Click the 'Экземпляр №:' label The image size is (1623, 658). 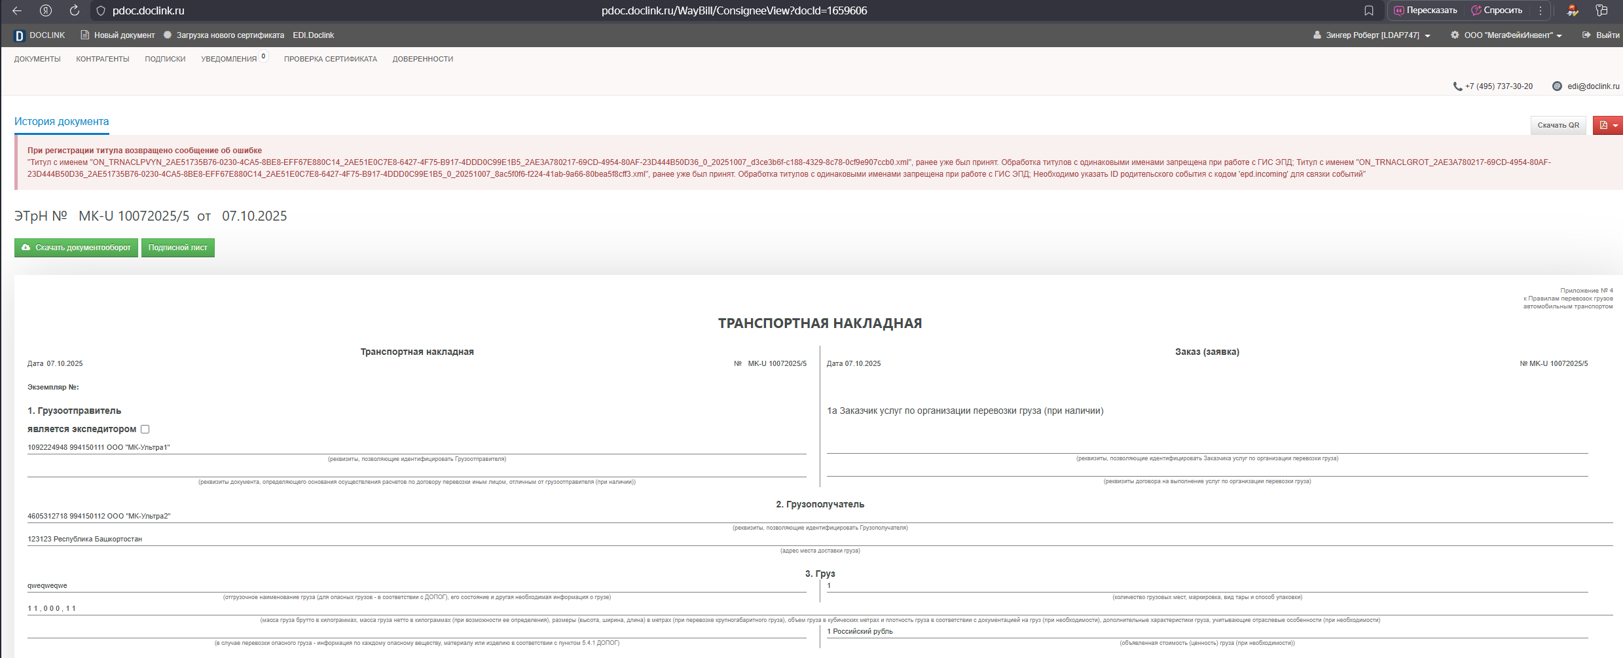pos(53,388)
